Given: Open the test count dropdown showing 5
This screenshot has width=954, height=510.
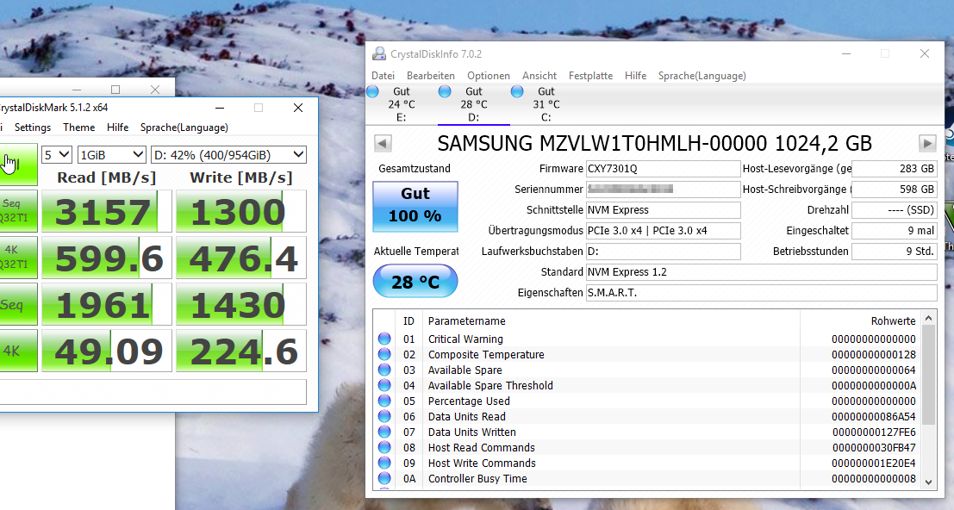Looking at the screenshot, I should click(57, 155).
